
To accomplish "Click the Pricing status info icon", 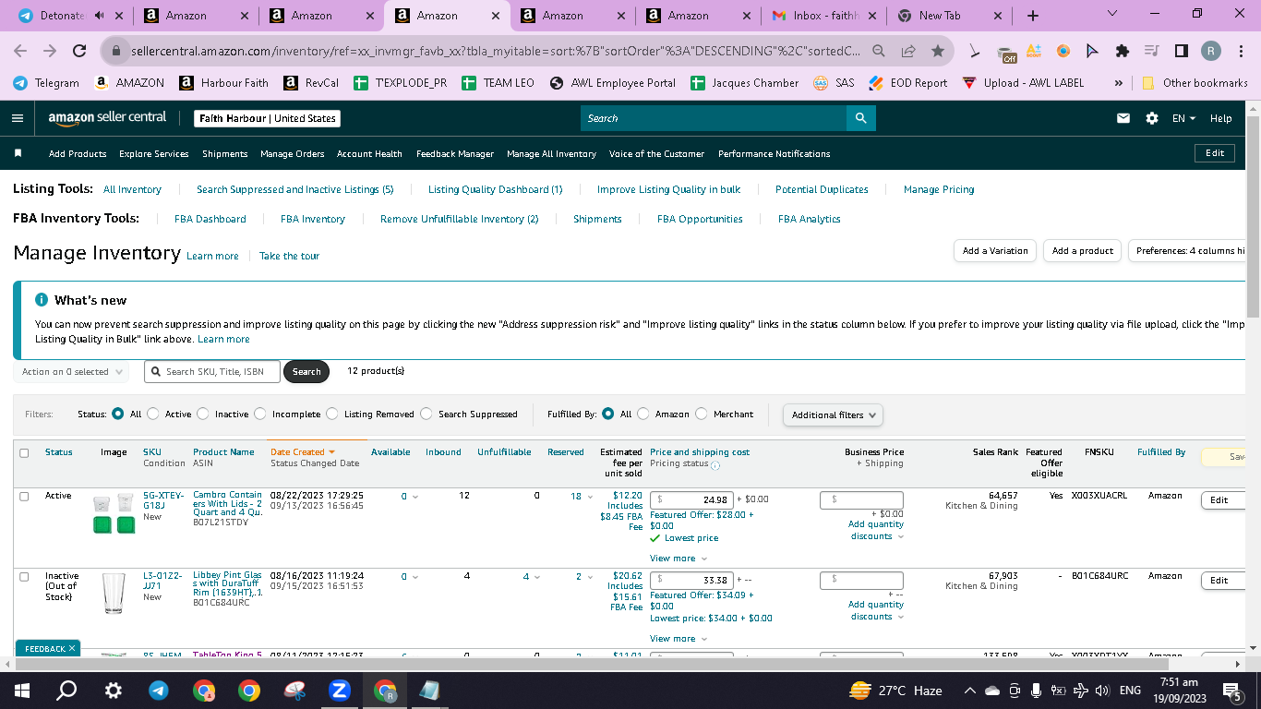I will (x=715, y=464).
